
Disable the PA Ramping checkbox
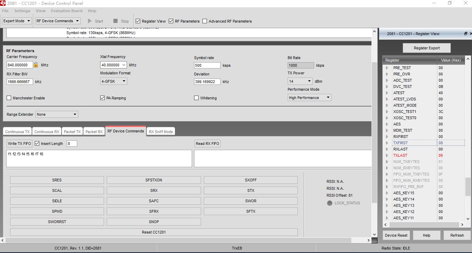click(x=103, y=98)
